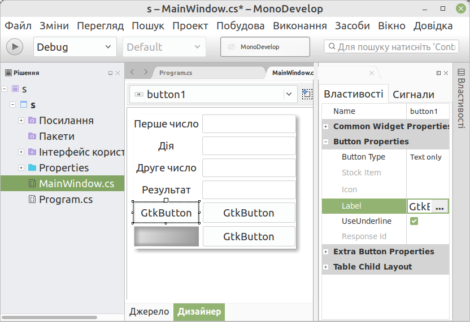Open the Зміни menu
470x322 pixels.
(x=54, y=26)
